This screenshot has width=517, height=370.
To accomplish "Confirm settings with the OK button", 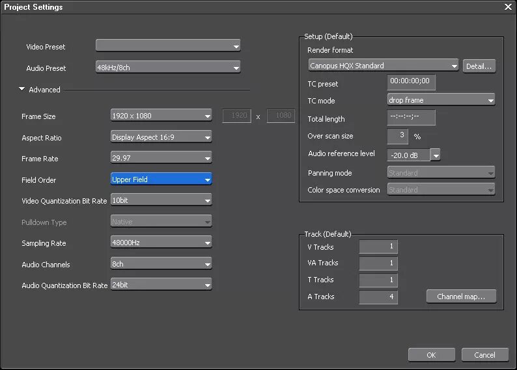I will coord(431,355).
